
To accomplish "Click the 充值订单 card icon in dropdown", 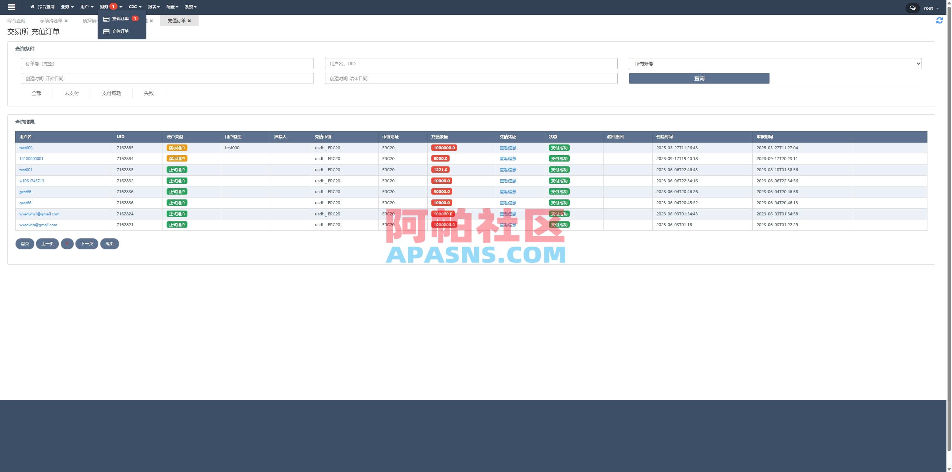I will 106,31.
